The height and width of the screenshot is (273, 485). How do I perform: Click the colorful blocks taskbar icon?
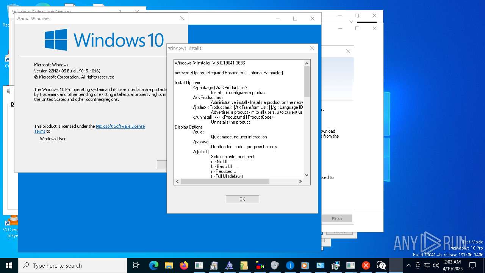point(260,265)
